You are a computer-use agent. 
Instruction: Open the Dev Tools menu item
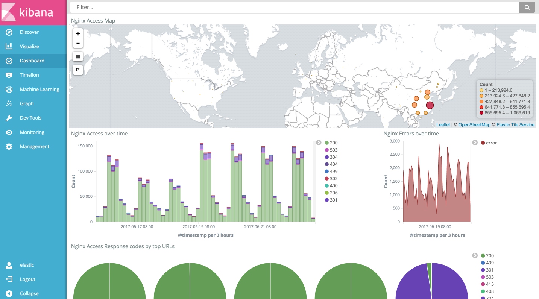(33, 118)
